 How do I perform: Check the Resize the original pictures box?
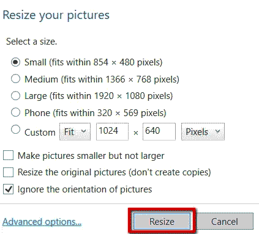pos(8,172)
